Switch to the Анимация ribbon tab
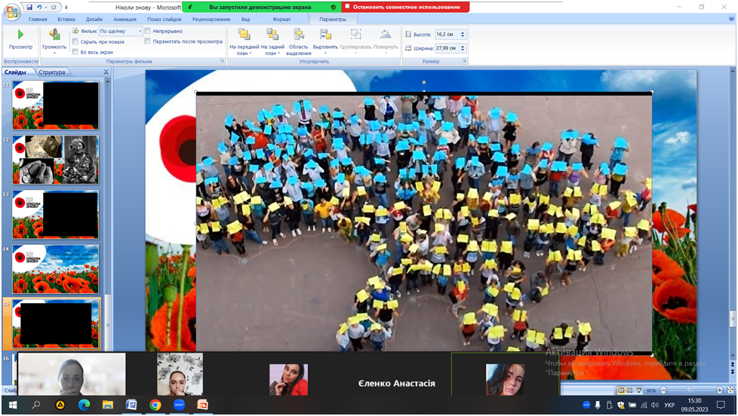This screenshot has width=738, height=416. coord(125,19)
